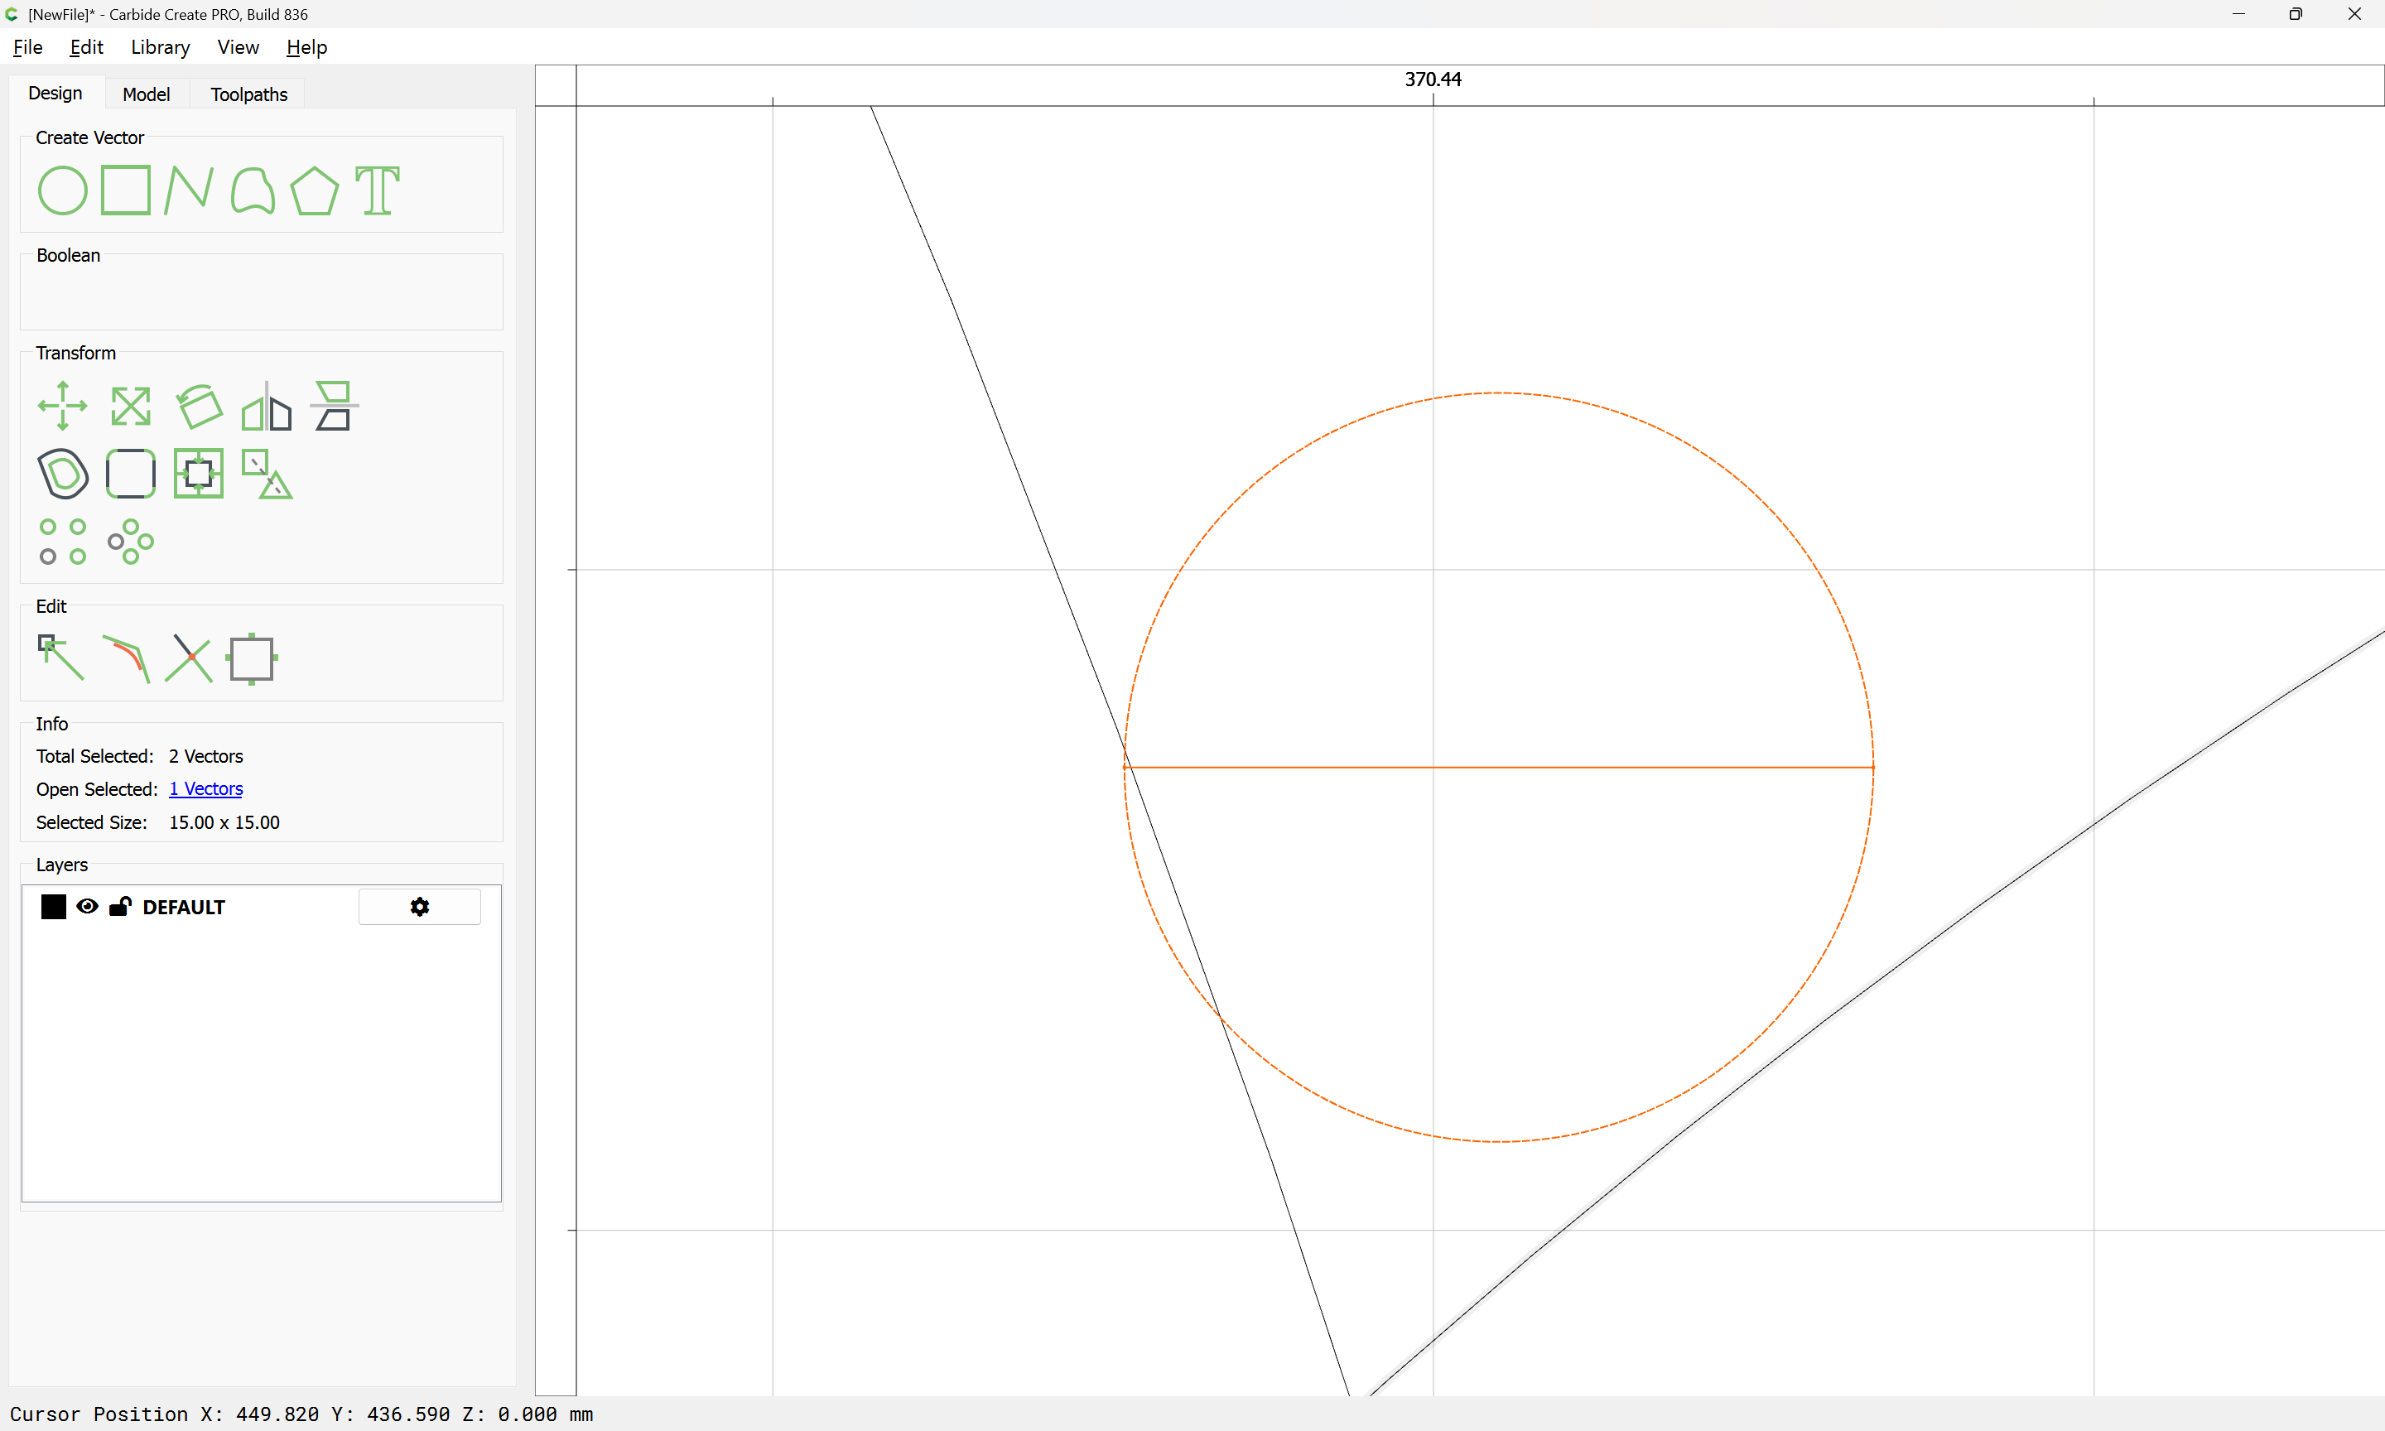Open DEFAULT layer settings gear
2385x1431 pixels.
(419, 907)
